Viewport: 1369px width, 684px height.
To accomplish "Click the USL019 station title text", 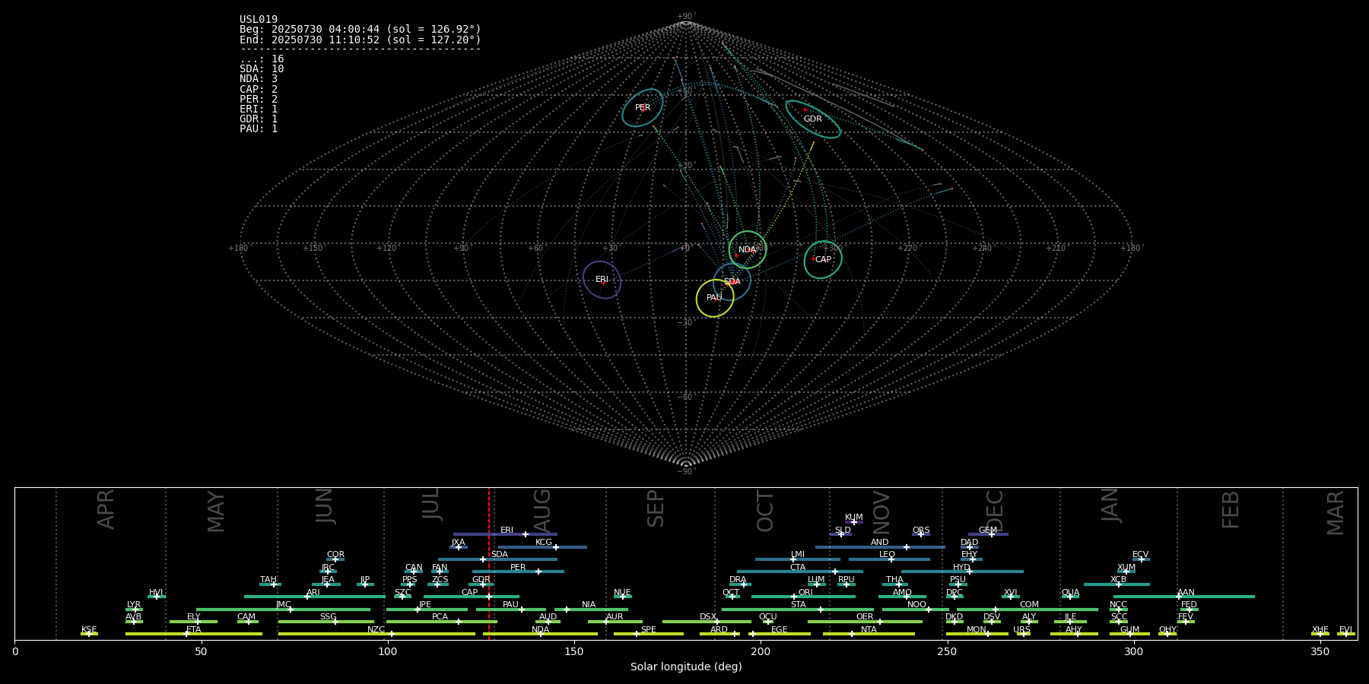I will pyautogui.click(x=259, y=20).
